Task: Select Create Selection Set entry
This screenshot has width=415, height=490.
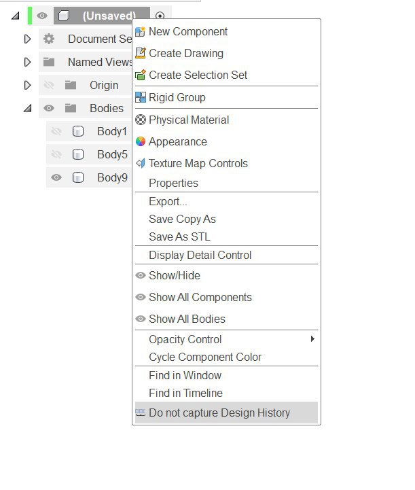Action: pyautogui.click(x=226, y=75)
